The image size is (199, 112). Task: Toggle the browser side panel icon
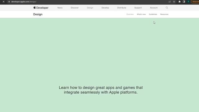coord(184,2)
